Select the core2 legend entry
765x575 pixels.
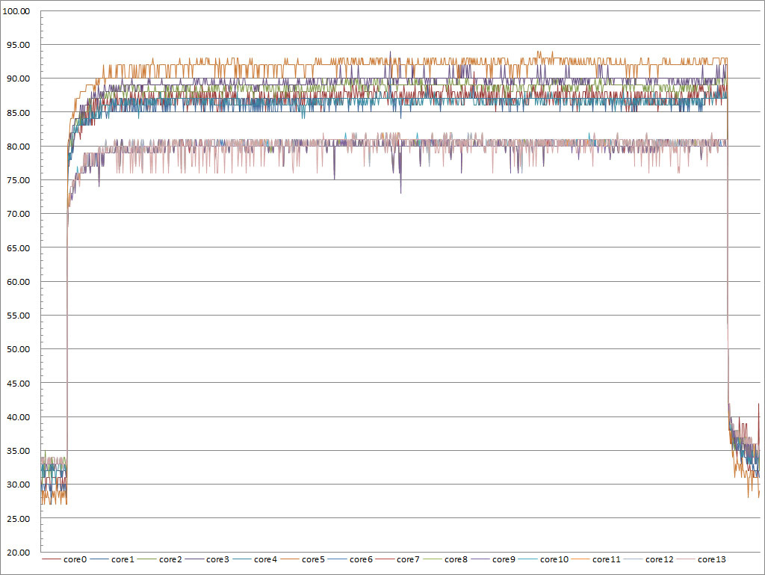pos(160,559)
